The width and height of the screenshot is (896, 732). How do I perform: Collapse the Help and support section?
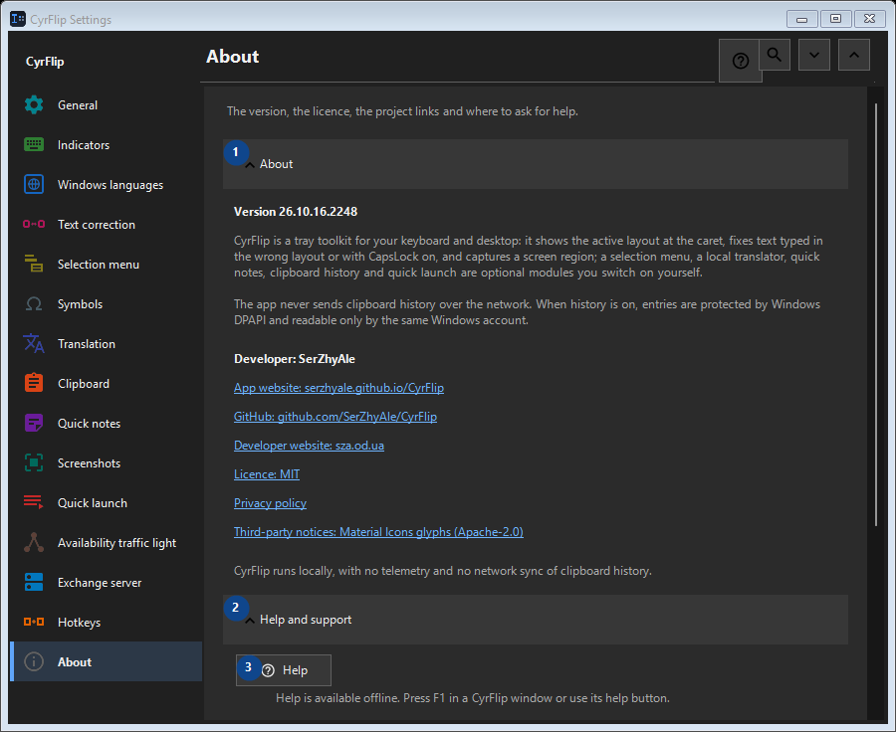(x=536, y=620)
